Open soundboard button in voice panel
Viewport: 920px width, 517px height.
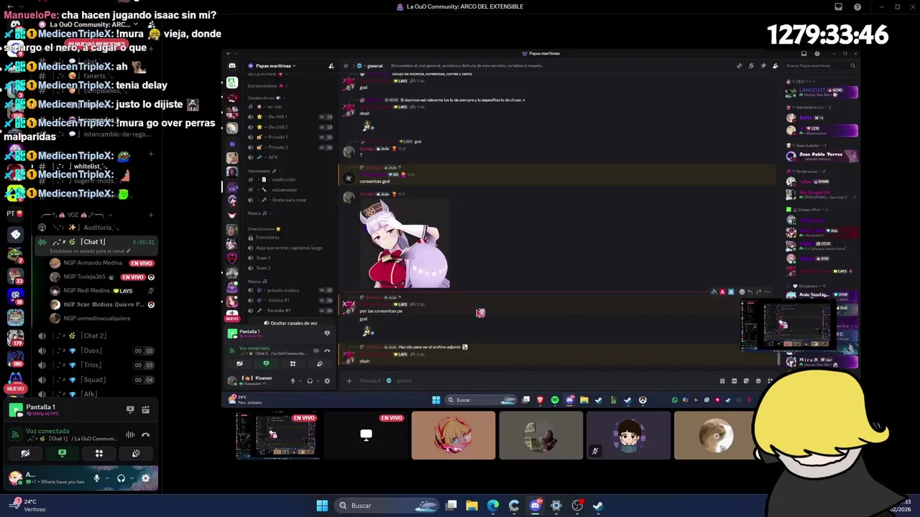[x=136, y=453]
